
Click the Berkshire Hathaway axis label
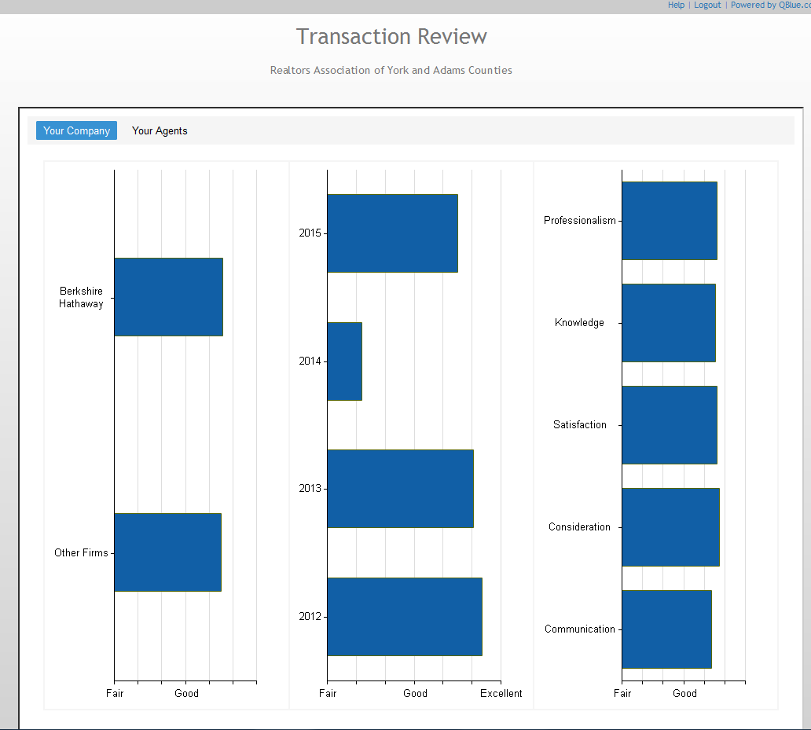coord(81,298)
